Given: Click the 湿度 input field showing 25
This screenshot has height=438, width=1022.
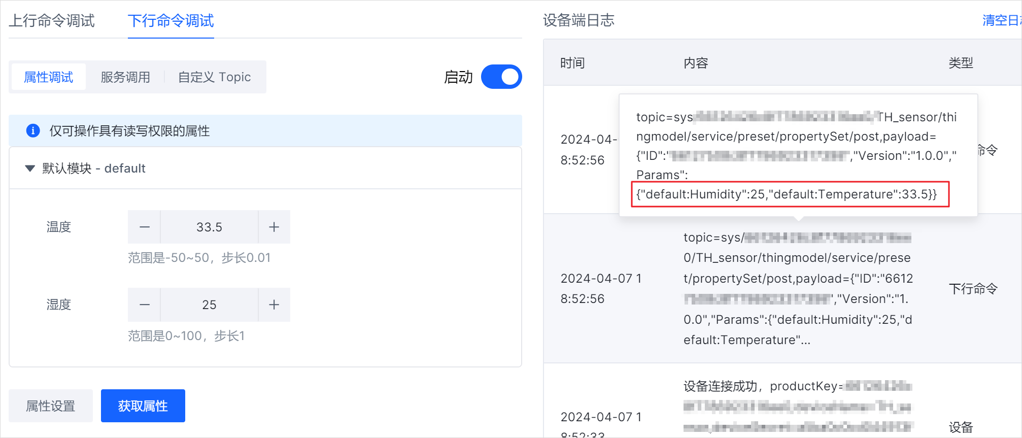Looking at the screenshot, I should 209,305.
